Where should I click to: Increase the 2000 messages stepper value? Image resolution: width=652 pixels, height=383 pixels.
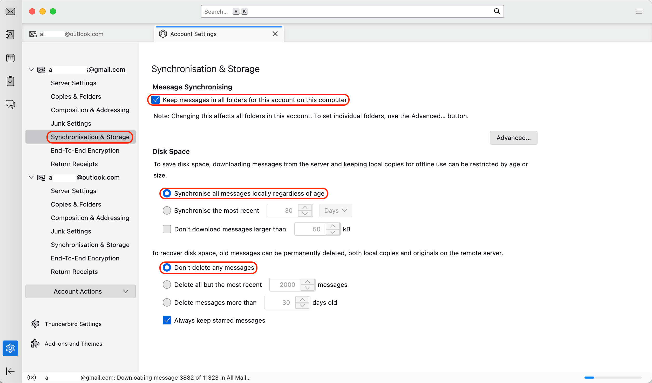[308, 281]
